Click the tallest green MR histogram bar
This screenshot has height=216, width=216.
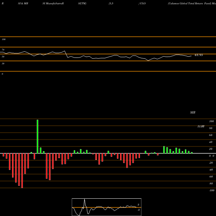(x=38, y=137)
